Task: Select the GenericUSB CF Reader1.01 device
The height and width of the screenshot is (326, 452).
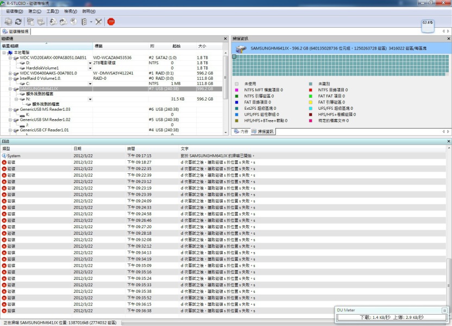Action: pyautogui.click(x=45, y=130)
